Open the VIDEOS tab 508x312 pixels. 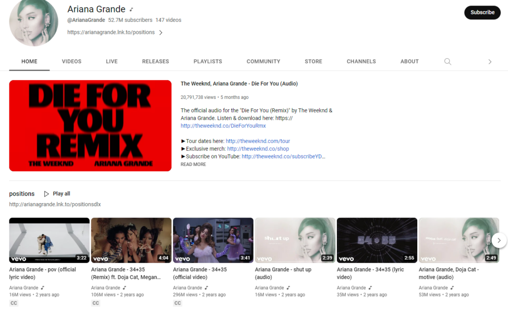(x=71, y=61)
